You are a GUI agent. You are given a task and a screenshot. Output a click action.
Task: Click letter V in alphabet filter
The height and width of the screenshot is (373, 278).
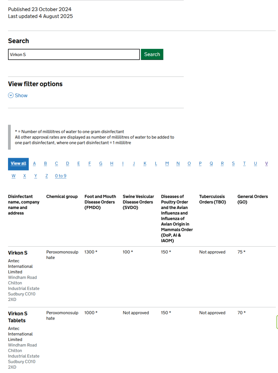coord(266,164)
